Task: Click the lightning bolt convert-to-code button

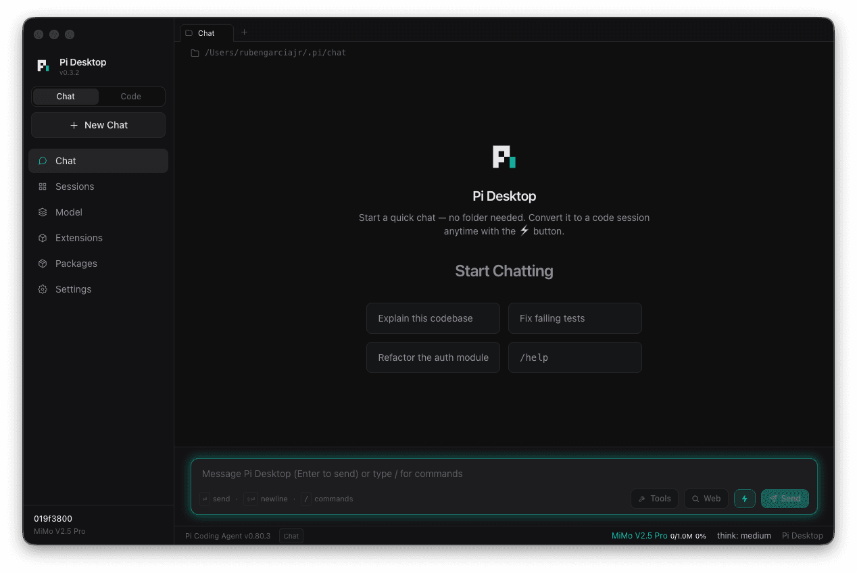Action: [x=745, y=499]
